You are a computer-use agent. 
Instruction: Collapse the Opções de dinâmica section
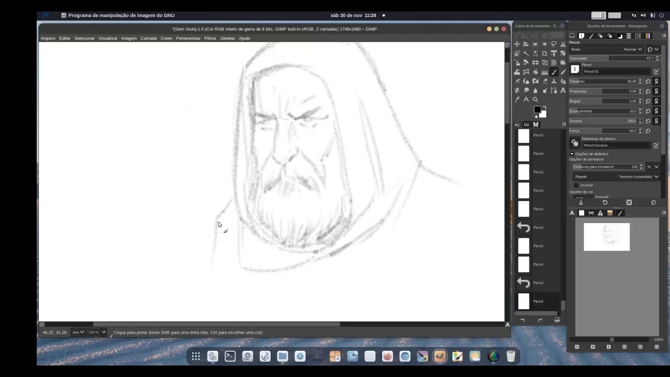[572, 154]
